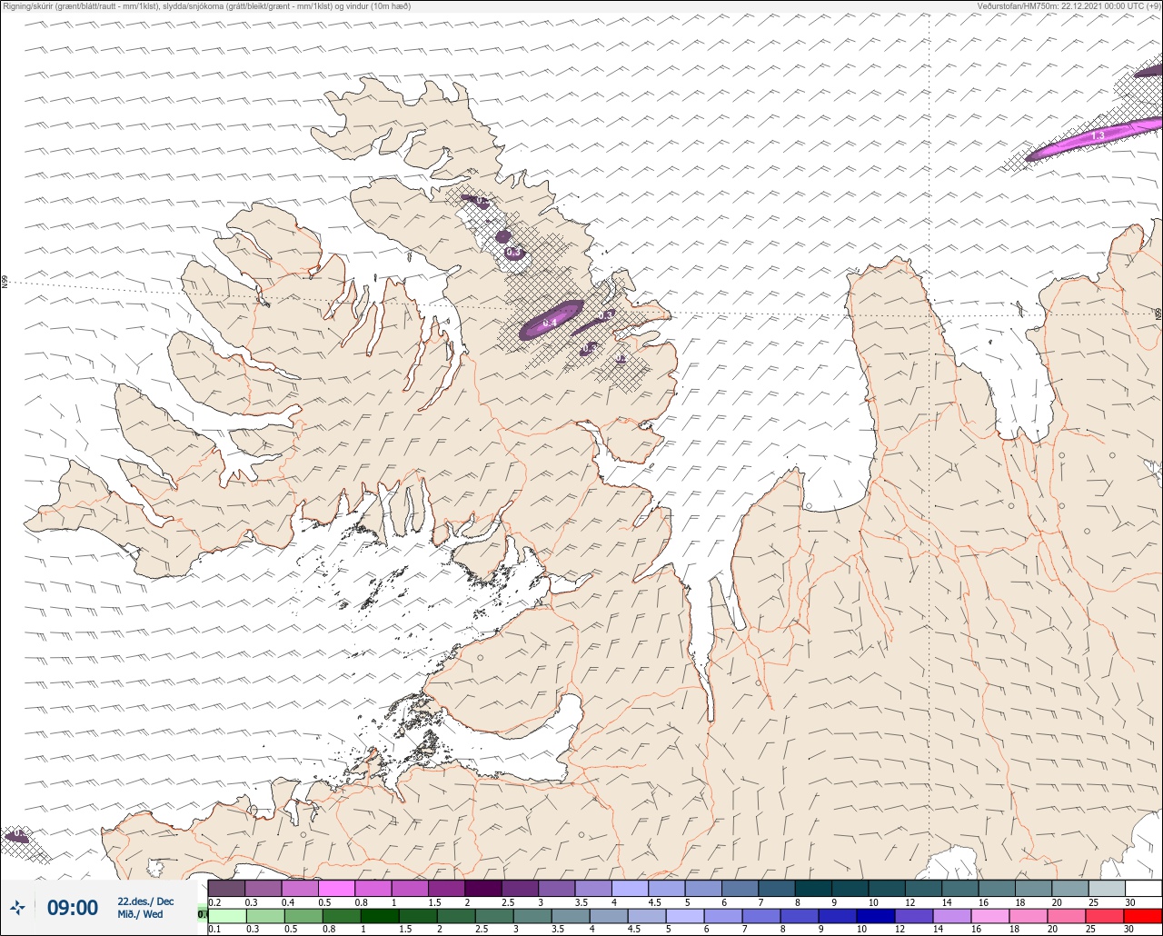Pick the bottom-row pink swatch labeled 18
Viewport: 1163px width, 936px height.
1029,915
